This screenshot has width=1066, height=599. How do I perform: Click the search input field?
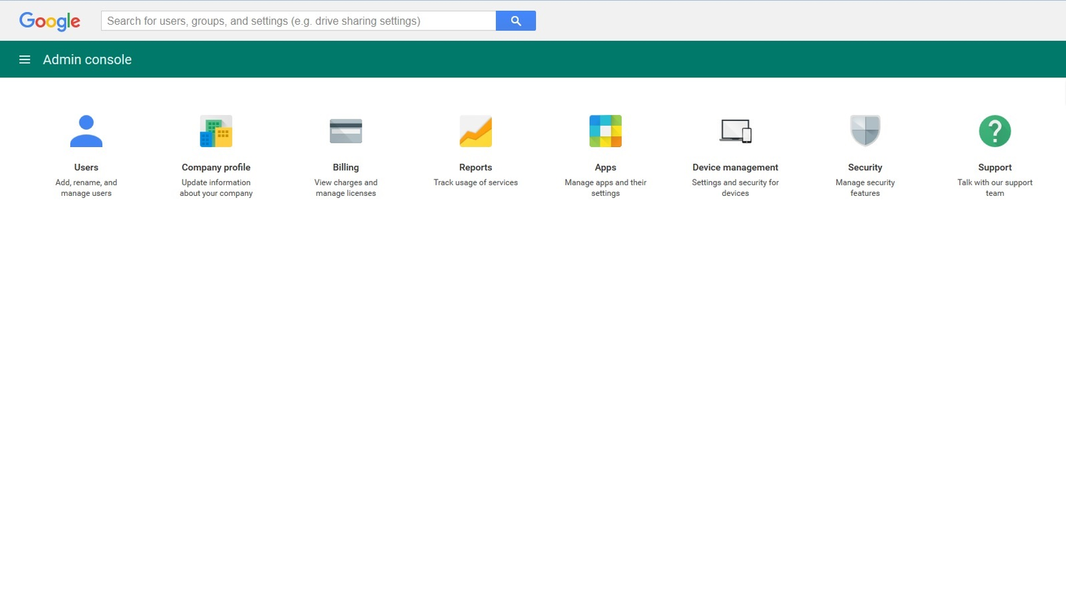[298, 21]
